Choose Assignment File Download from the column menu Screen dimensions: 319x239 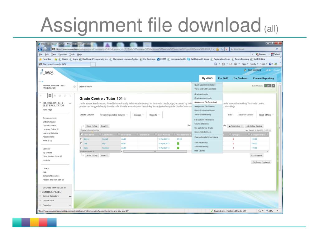[x=207, y=102]
